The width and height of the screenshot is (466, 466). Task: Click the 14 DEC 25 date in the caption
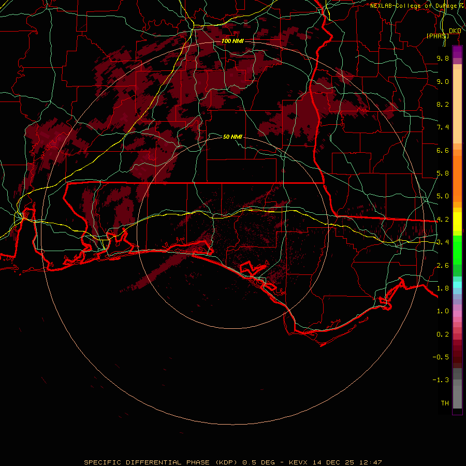point(332,462)
